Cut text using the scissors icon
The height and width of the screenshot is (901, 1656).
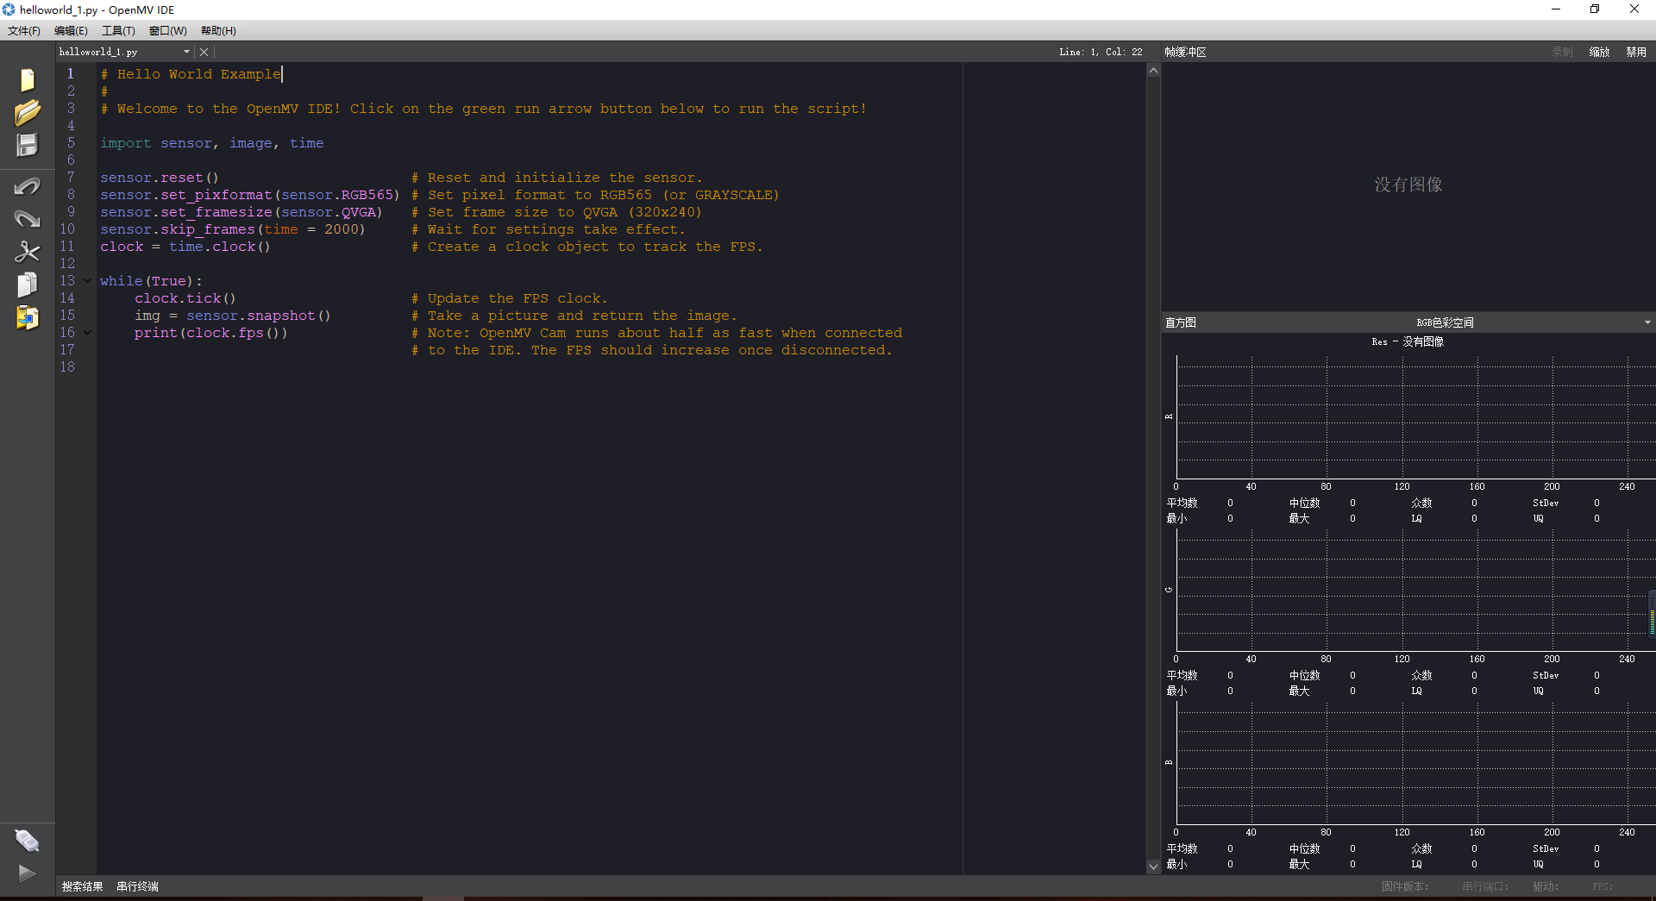(x=27, y=252)
